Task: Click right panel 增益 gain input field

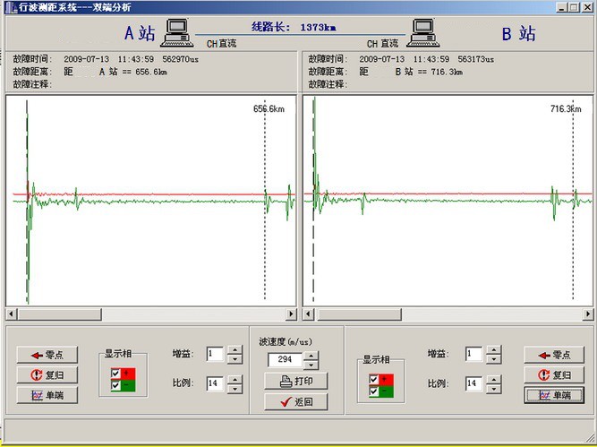Action: (x=474, y=354)
